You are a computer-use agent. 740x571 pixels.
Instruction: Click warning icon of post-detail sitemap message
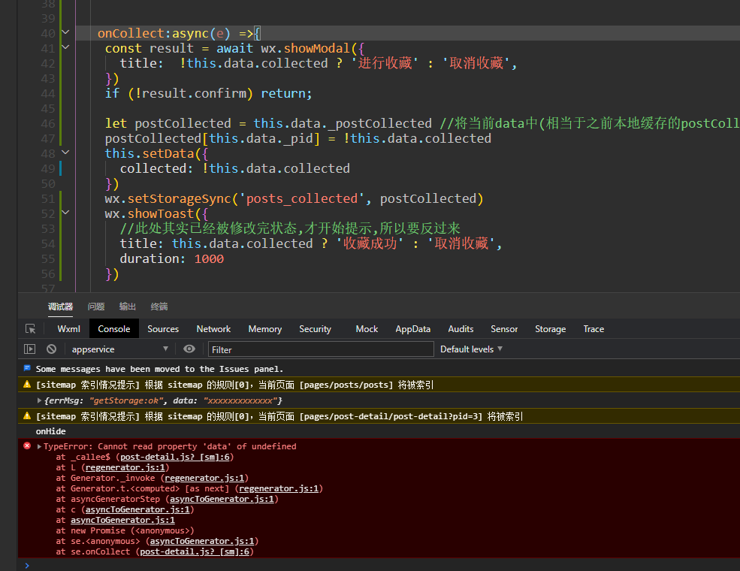coord(27,416)
